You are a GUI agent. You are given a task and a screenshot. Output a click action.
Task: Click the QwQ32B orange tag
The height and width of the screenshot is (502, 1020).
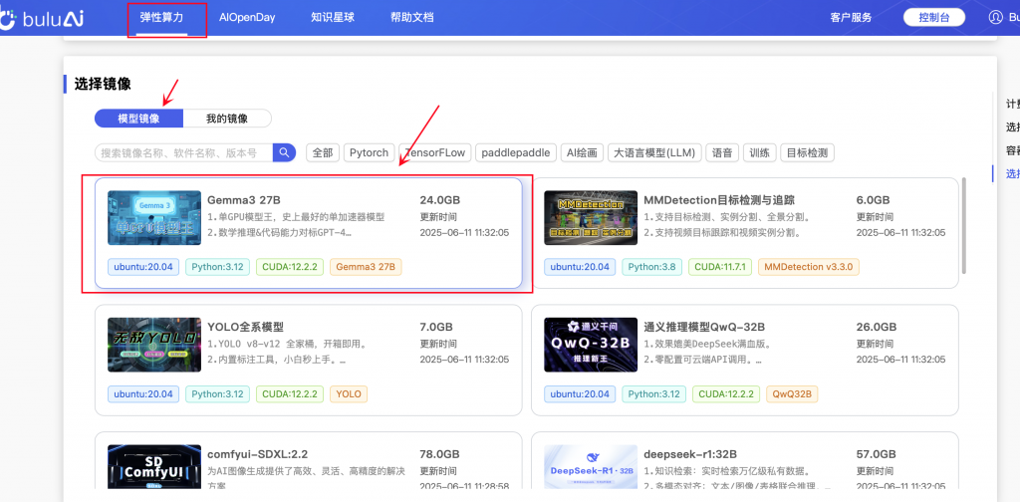click(x=792, y=393)
